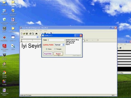Open the Ekle menu in WordPad
This screenshot has width=131, height=98.
coord(37,30)
